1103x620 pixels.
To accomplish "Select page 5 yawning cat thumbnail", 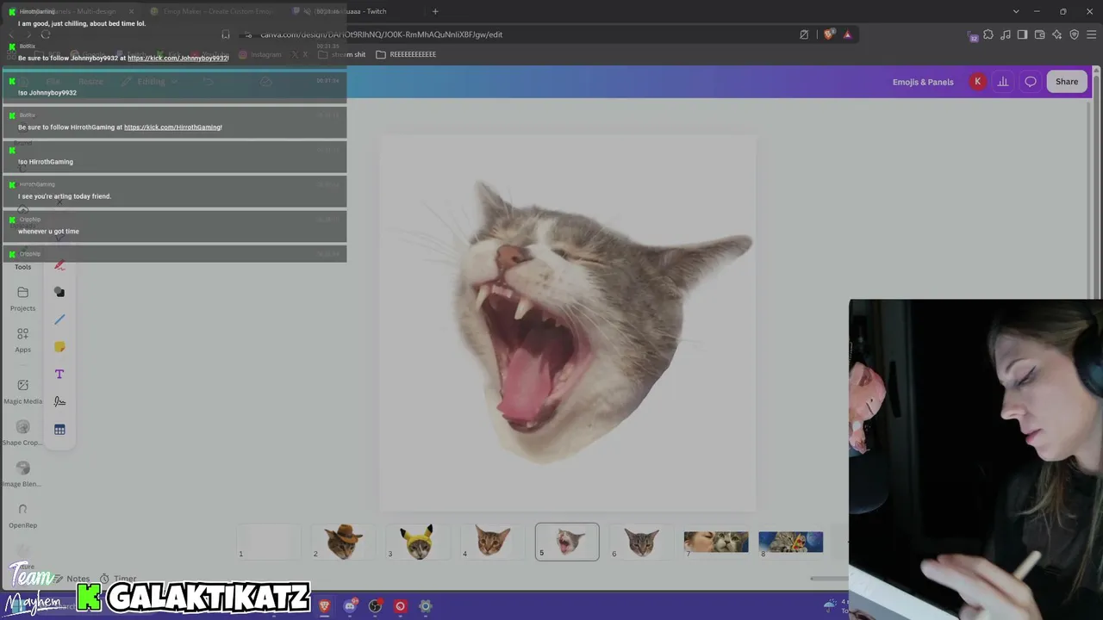I will [567, 542].
